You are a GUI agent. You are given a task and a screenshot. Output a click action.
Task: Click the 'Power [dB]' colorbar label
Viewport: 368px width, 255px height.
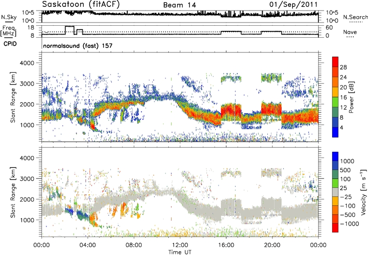[351, 97]
